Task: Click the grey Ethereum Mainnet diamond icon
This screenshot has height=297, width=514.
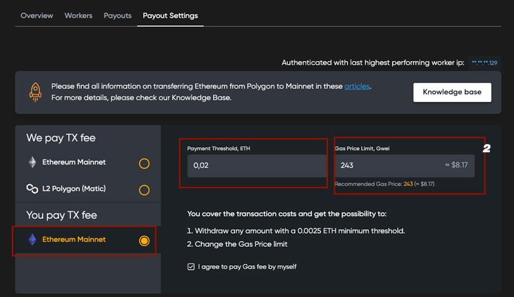Action: tap(32, 162)
